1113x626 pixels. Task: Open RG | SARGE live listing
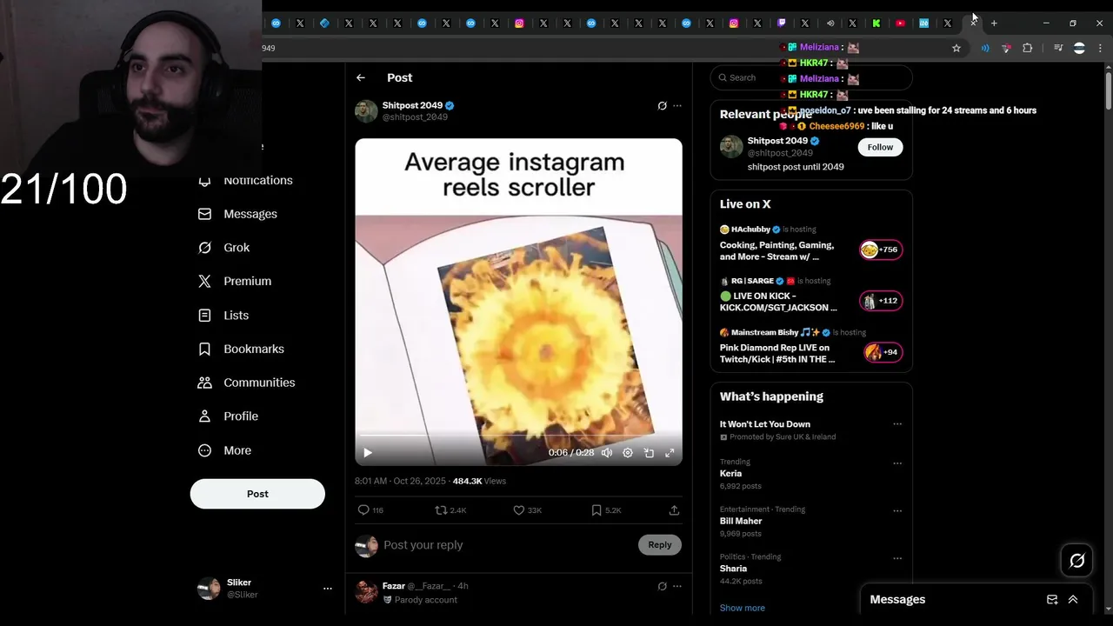pyautogui.click(x=811, y=296)
